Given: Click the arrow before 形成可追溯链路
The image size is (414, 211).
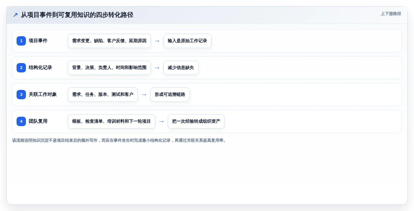Looking at the screenshot, I should [144, 95].
